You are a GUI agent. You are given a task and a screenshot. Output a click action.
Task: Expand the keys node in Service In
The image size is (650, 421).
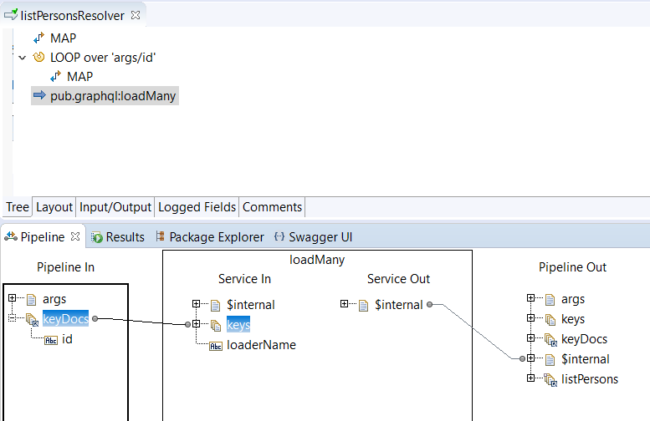197,324
